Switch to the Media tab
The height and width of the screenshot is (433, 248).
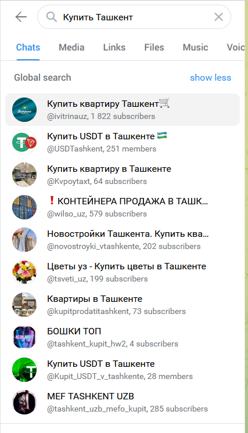(x=71, y=48)
